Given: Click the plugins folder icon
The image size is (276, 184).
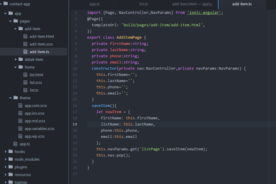Looking at the screenshot, I should pyautogui.click(x=11, y=167).
